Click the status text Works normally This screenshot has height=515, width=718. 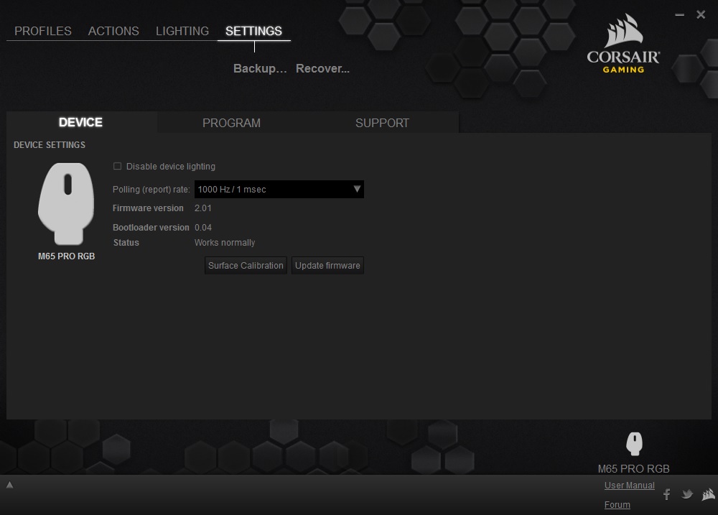pyautogui.click(x=224, y=242)
